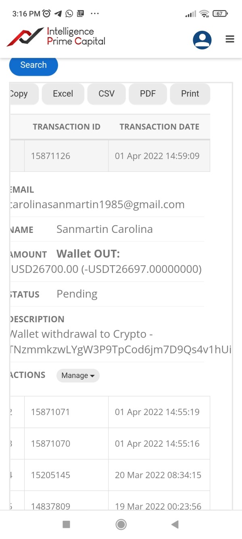Tap the Telegram notification icon in status bar
Image resolution: width=242 pixels, height=539 pixels.
(58, 13)
